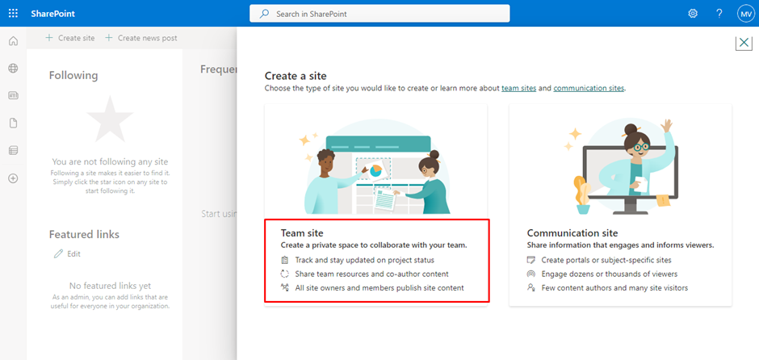This screenshot has width=759, height=360.
Task: Click 'Create a private space to collaborate' text
Action: click(374, 245)
